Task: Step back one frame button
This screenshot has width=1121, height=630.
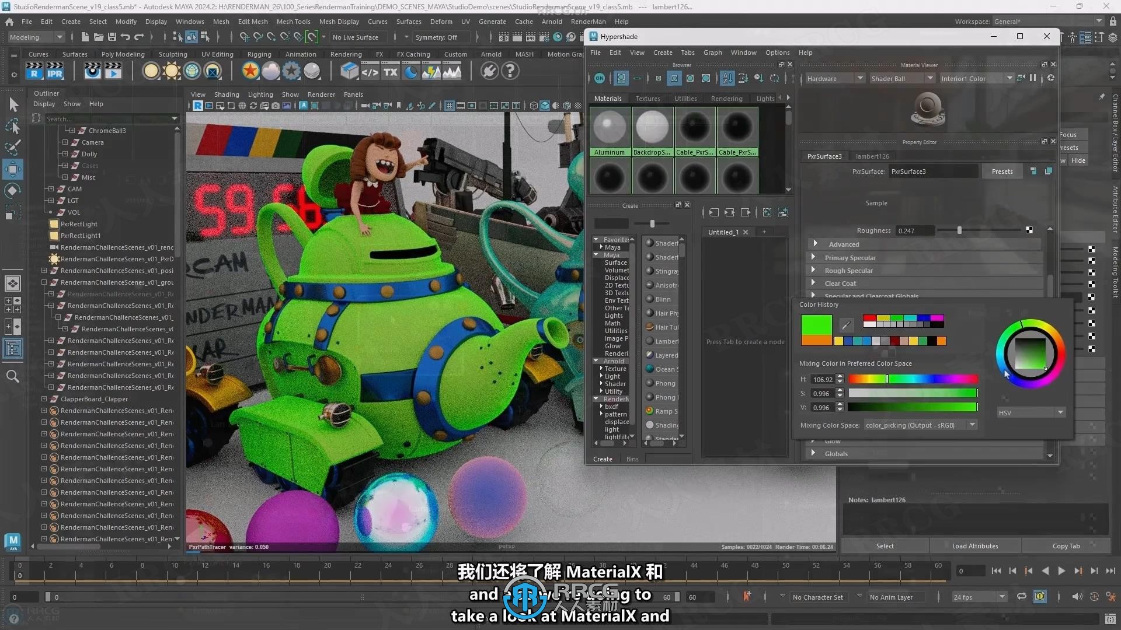Action: [1012, 571]
